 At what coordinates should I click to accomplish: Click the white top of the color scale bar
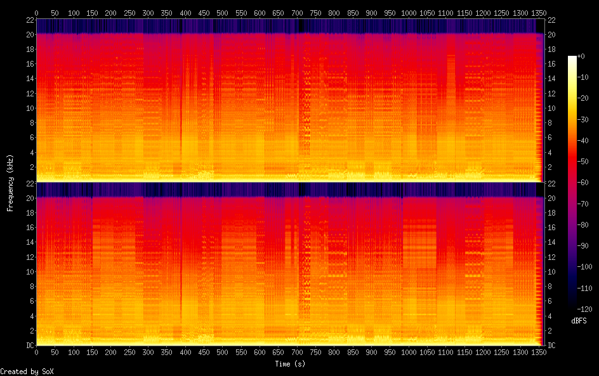pyautogui.click(x=572, y=58)
